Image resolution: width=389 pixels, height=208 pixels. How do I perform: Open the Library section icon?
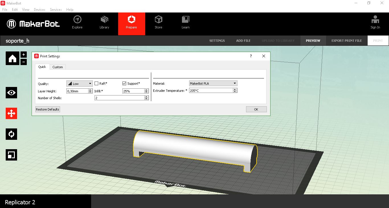click(x=104, y=20)
